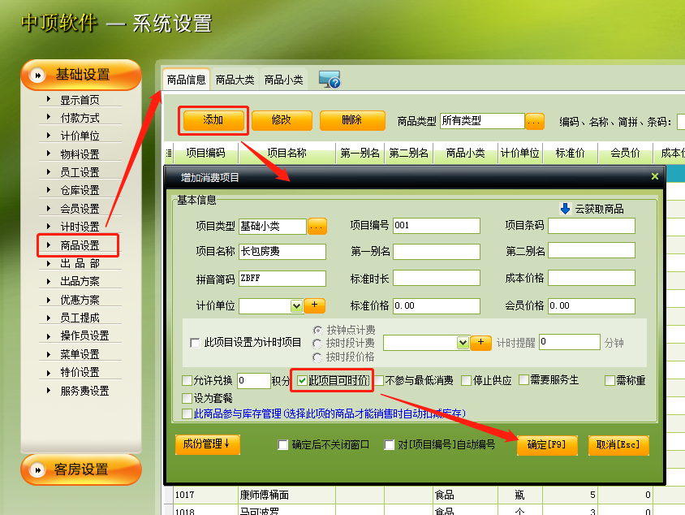Open 计价单位 dropdown list
This screenshot has width=685, height=515.
pyautogui.click(x=296, y=306)
